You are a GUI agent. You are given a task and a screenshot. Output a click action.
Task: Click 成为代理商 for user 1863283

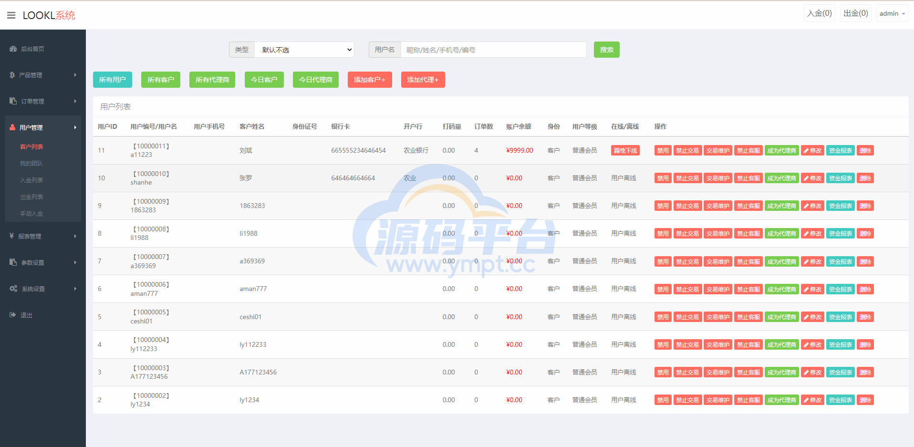click(782, 206)
